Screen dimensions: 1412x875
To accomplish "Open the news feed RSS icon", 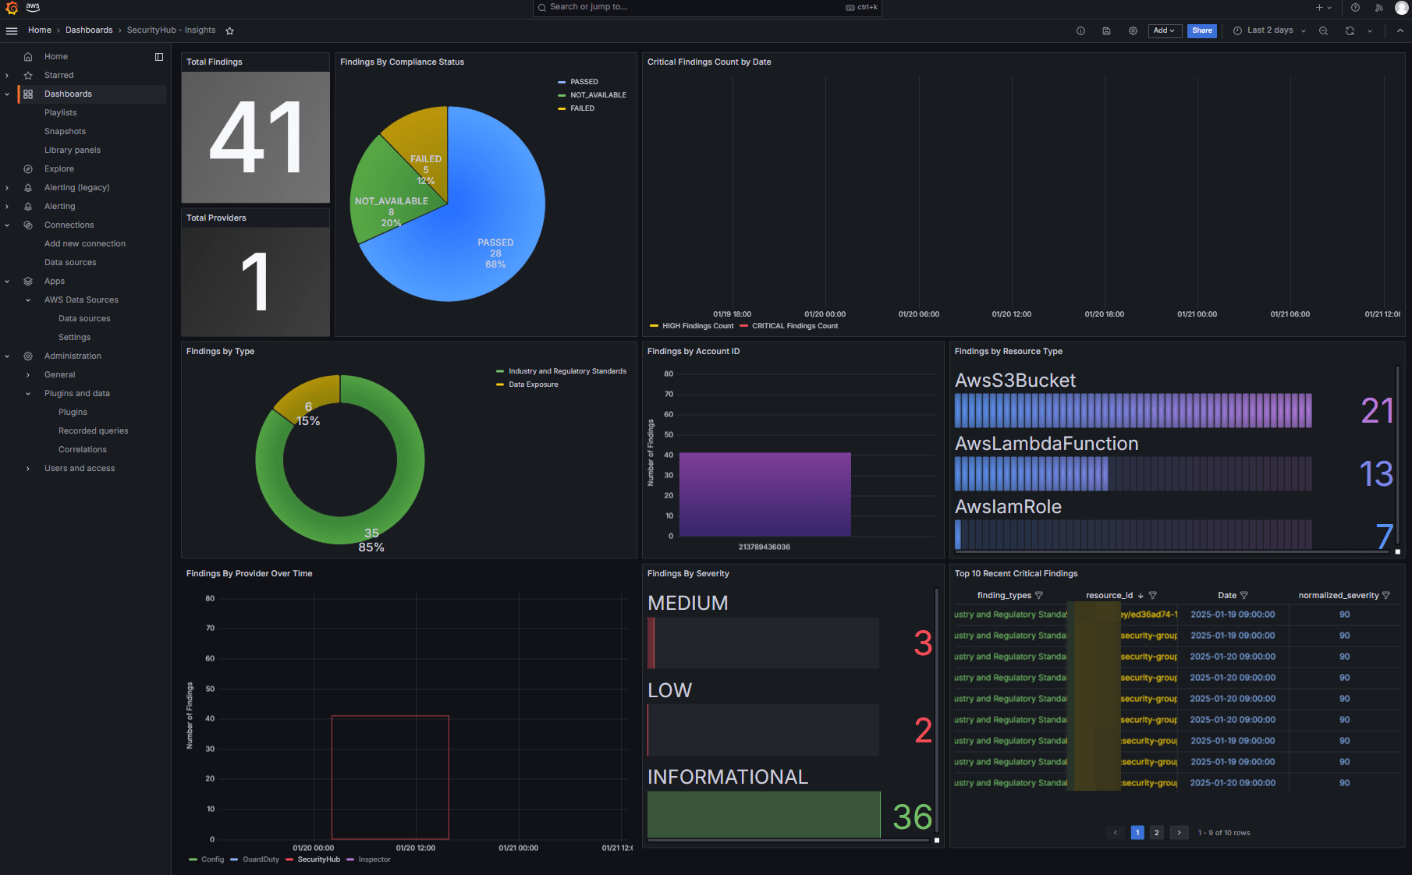I will tap(1378, 8).
